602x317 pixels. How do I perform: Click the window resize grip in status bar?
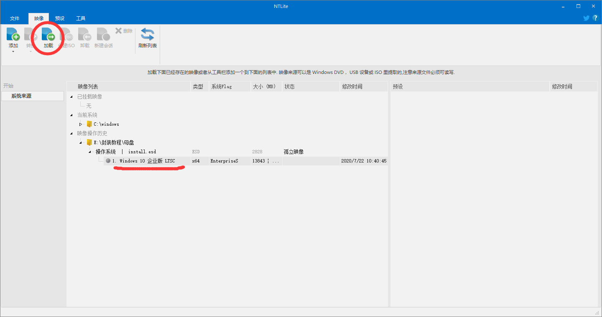tap(597, 313)
